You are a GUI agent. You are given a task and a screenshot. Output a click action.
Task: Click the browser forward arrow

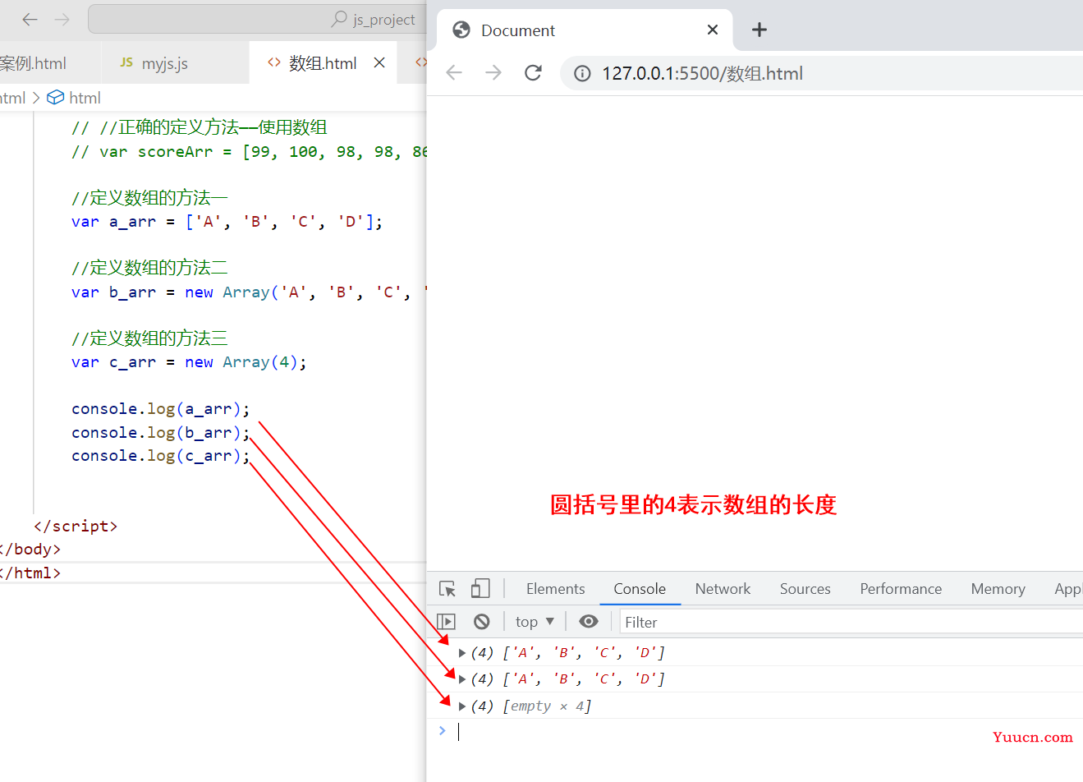[x=493, y=73]
